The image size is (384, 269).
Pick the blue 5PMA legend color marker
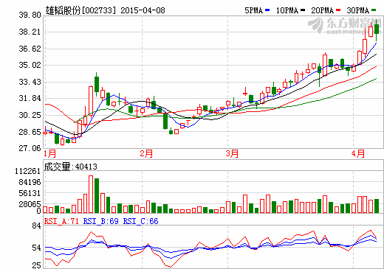pyautogui.click(x=267, y=10)
